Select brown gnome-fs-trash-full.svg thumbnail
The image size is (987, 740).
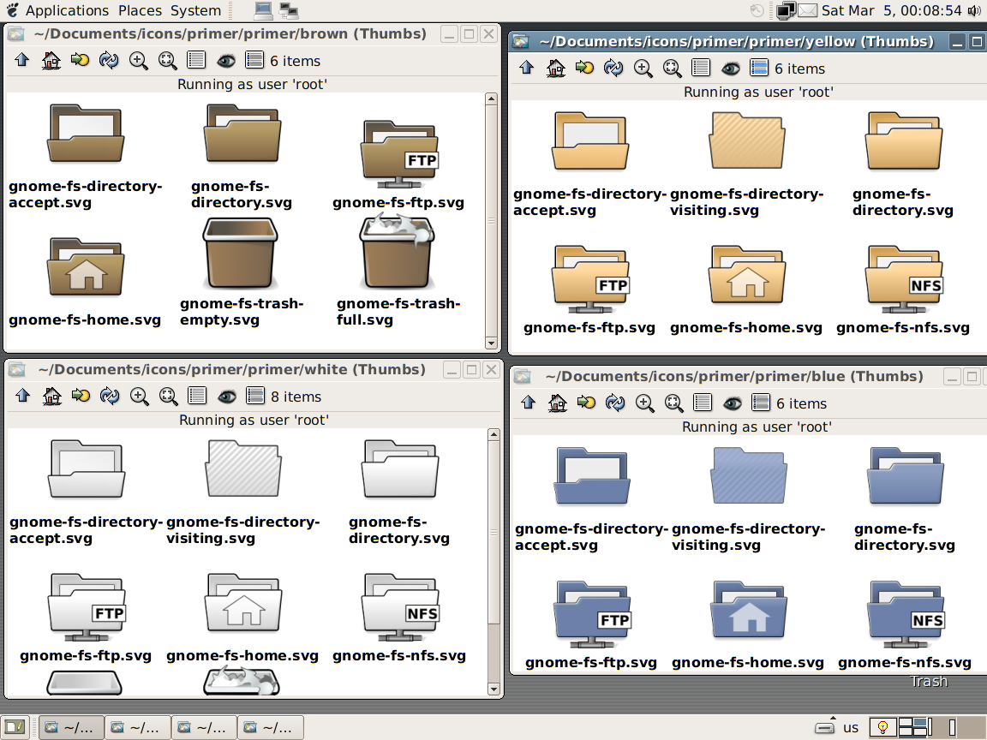398,252
